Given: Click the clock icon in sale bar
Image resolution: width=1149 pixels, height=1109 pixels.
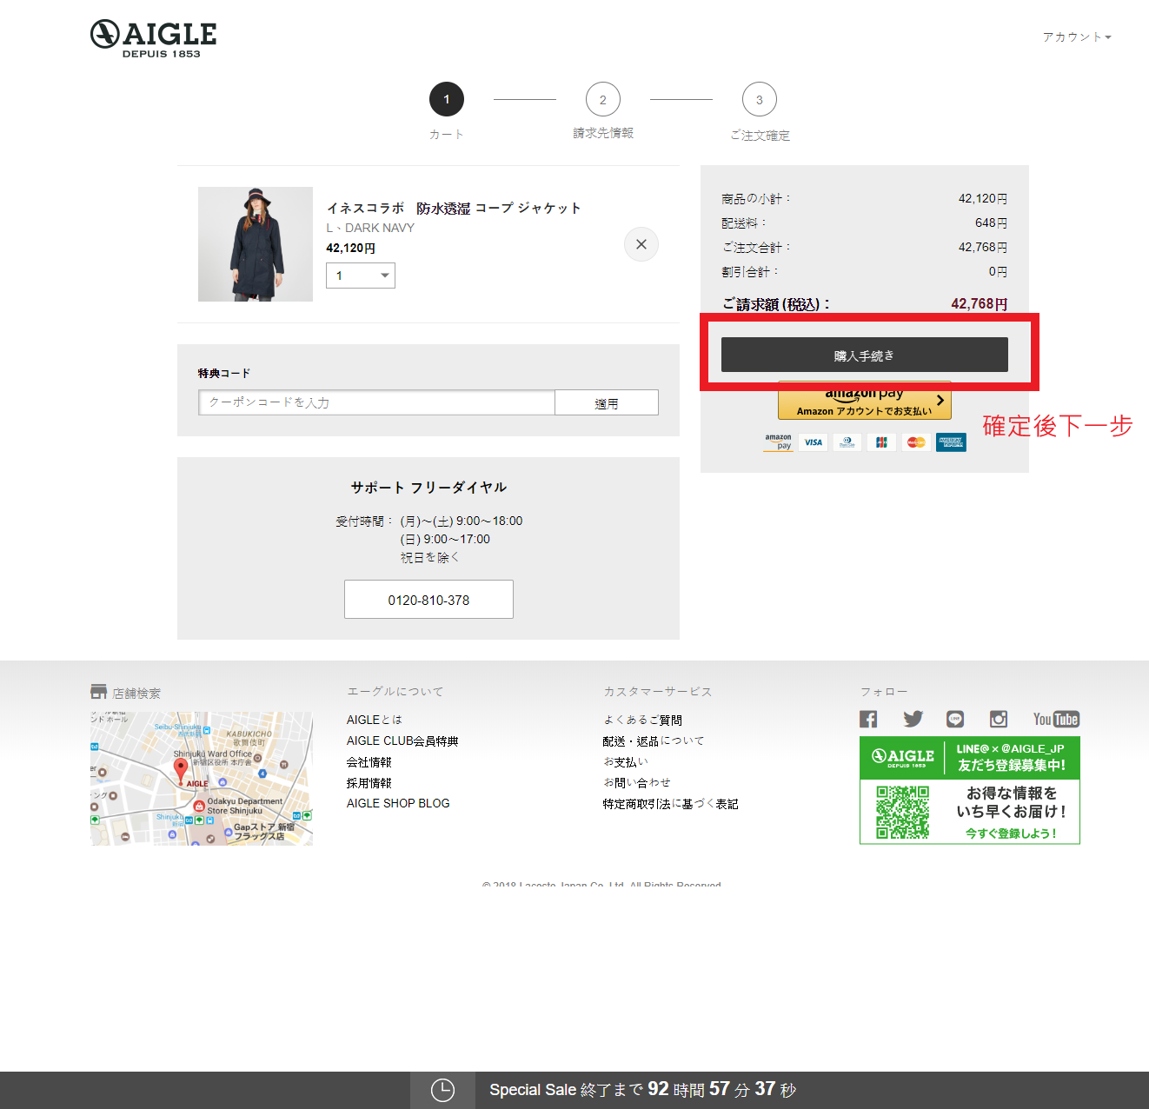Looking at the screenshot, I should click(x=442, y=1090).
